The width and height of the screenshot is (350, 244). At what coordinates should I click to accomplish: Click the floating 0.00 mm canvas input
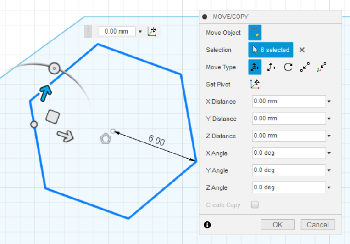click(117, 31)
